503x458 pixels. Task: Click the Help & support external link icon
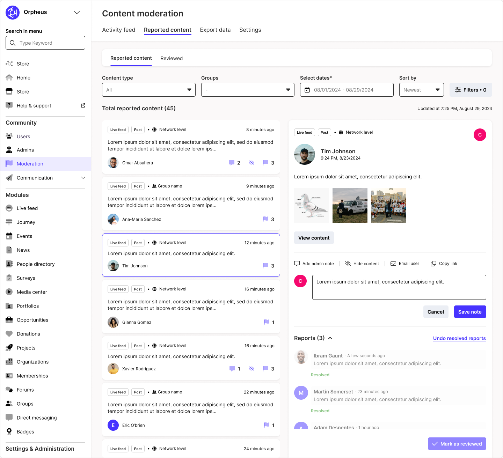click(83, 105)
